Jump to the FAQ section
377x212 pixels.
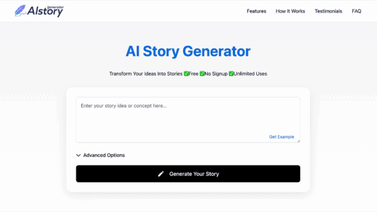[356, 11]
